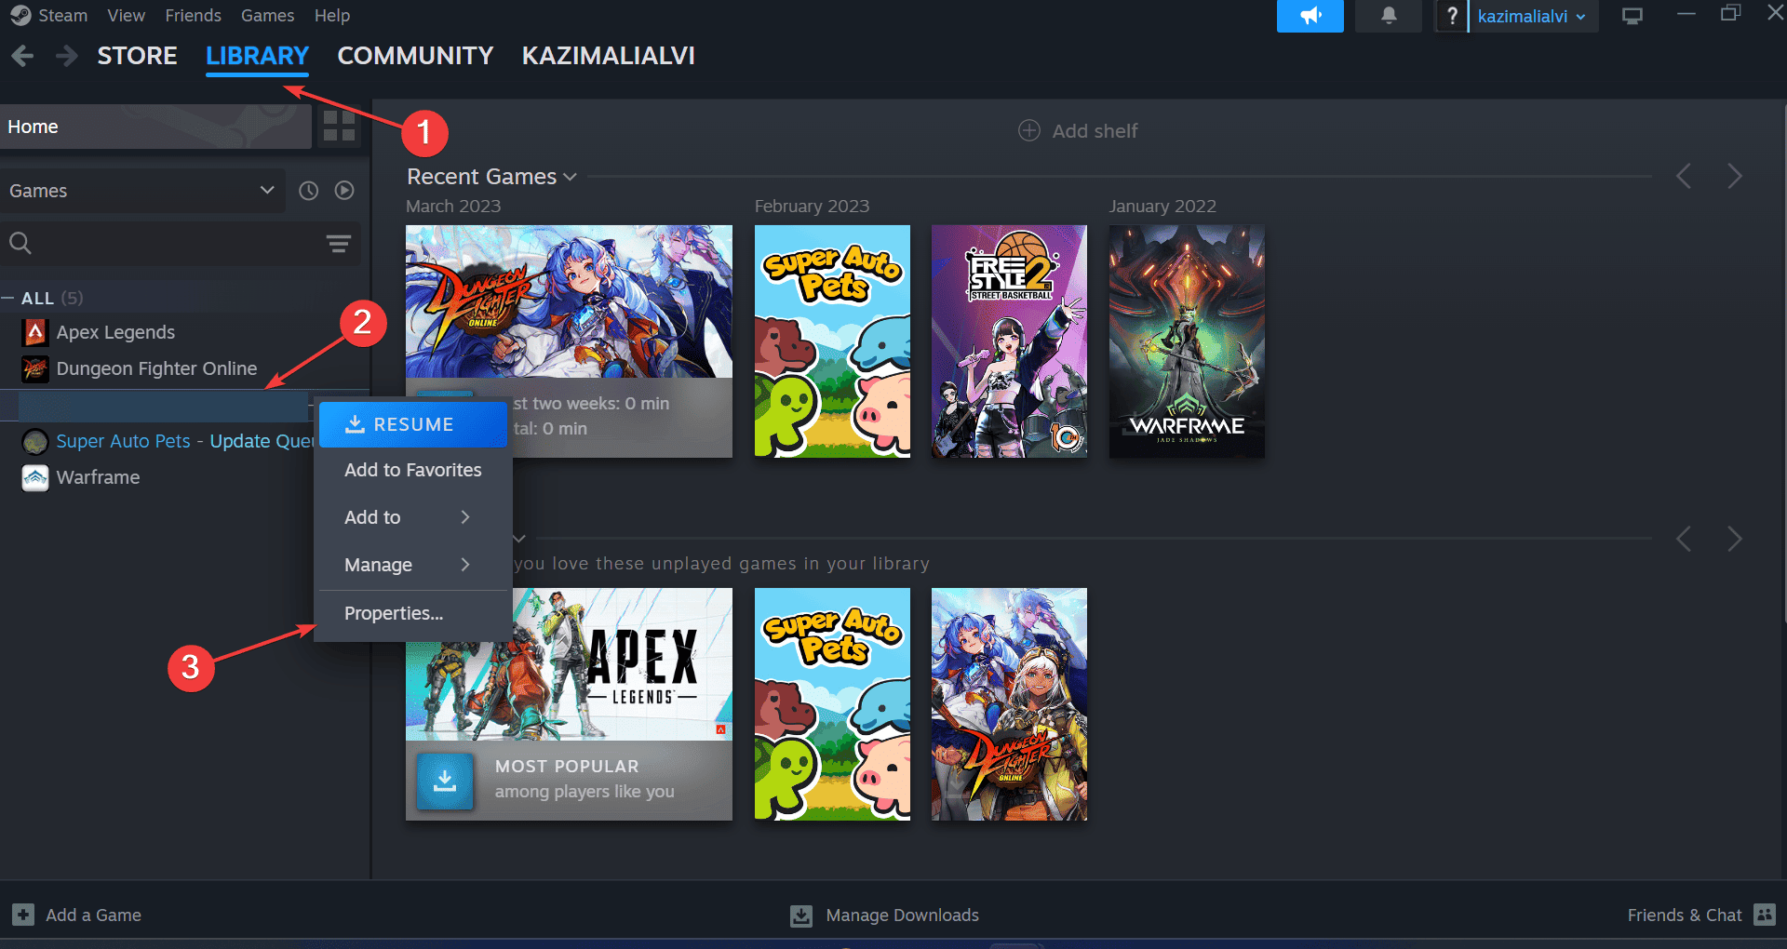Click the Super Auto Pets list icon
The height and width of the screenshot is (949, 1787).
pyautogui.click(x=35, y=441)
